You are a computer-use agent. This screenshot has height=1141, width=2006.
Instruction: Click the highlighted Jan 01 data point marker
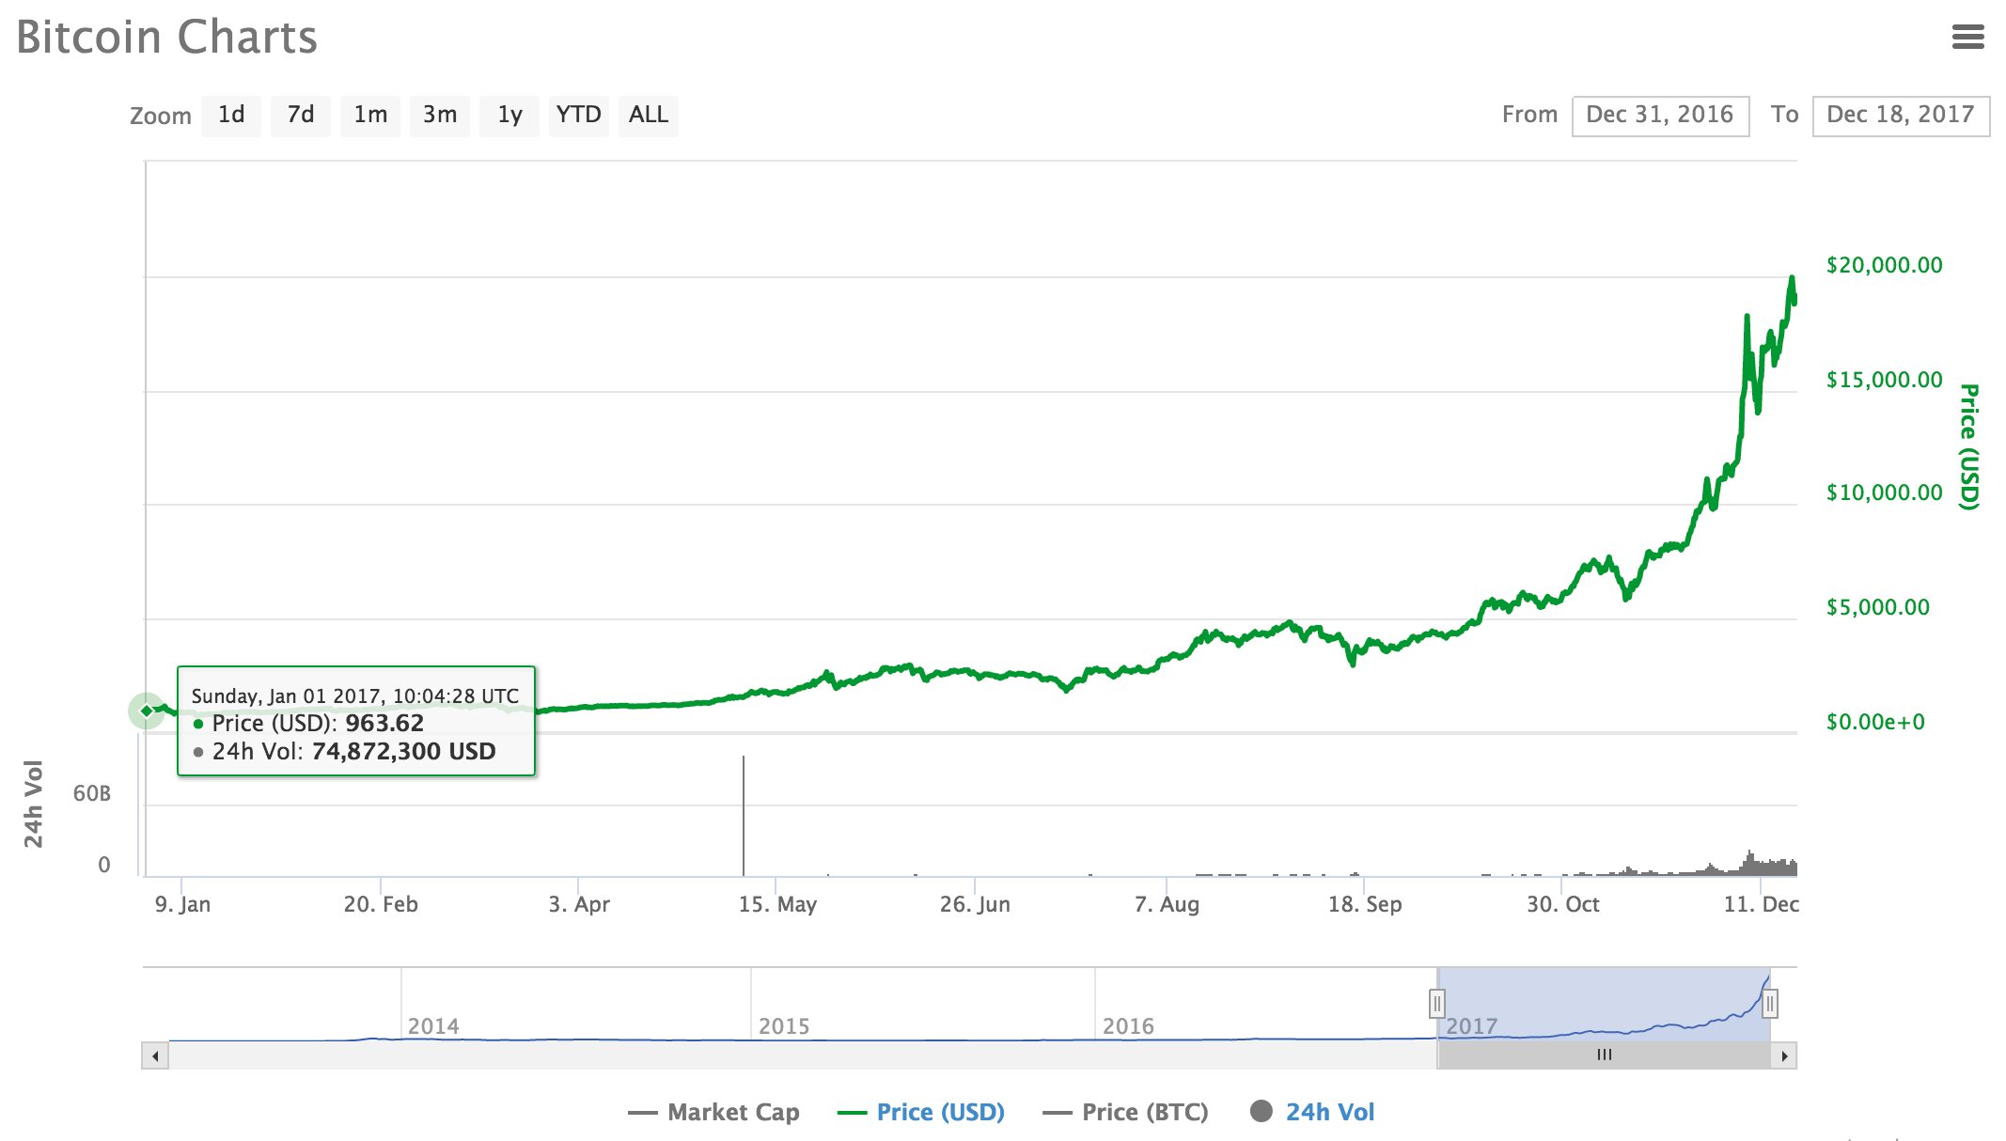point(147,711)
